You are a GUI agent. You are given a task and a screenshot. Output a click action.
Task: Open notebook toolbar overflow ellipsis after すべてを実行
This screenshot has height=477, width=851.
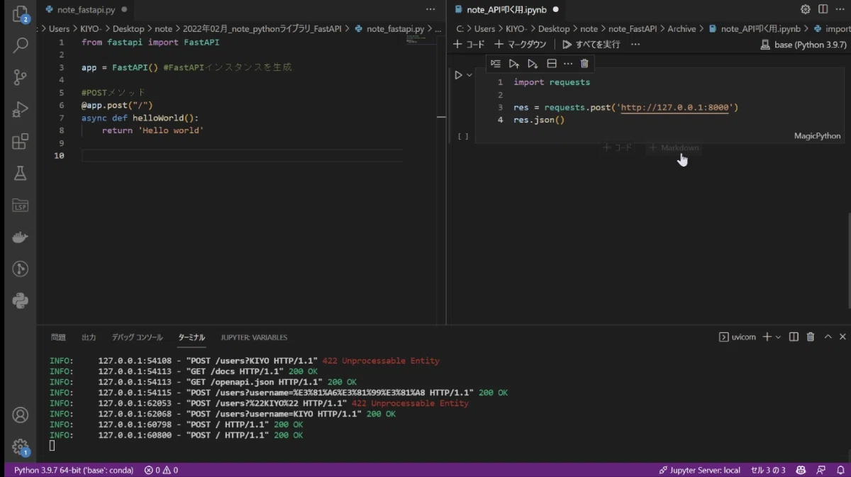pos(635,44)
